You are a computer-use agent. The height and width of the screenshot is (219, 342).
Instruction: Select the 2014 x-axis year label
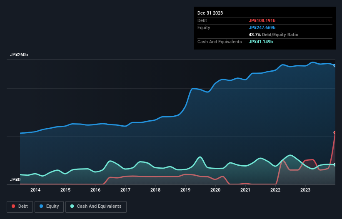tap(35, 190)
